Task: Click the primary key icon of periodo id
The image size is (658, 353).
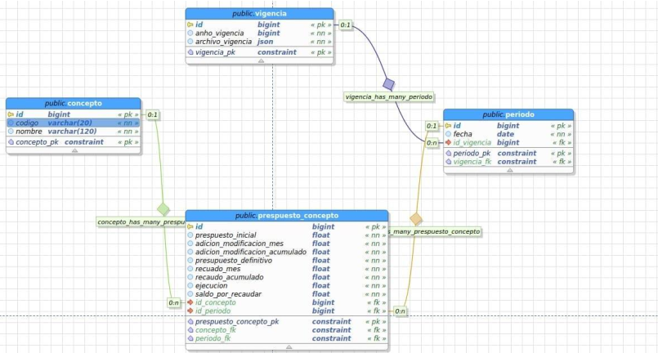Action: (x=448, y=126)
